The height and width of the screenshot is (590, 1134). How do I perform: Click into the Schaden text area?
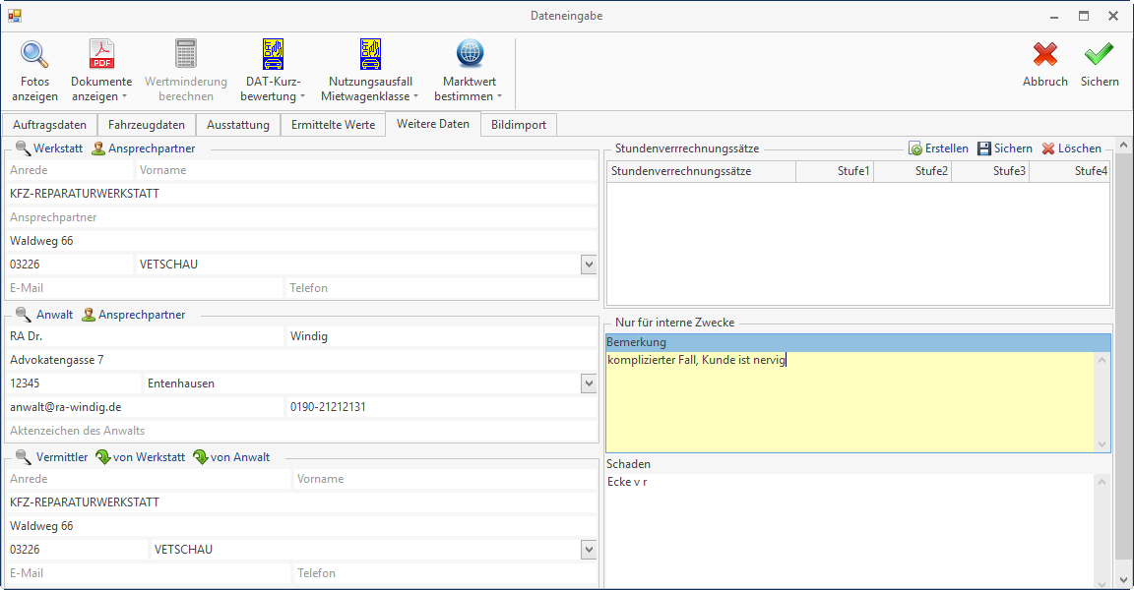(850, 530)
